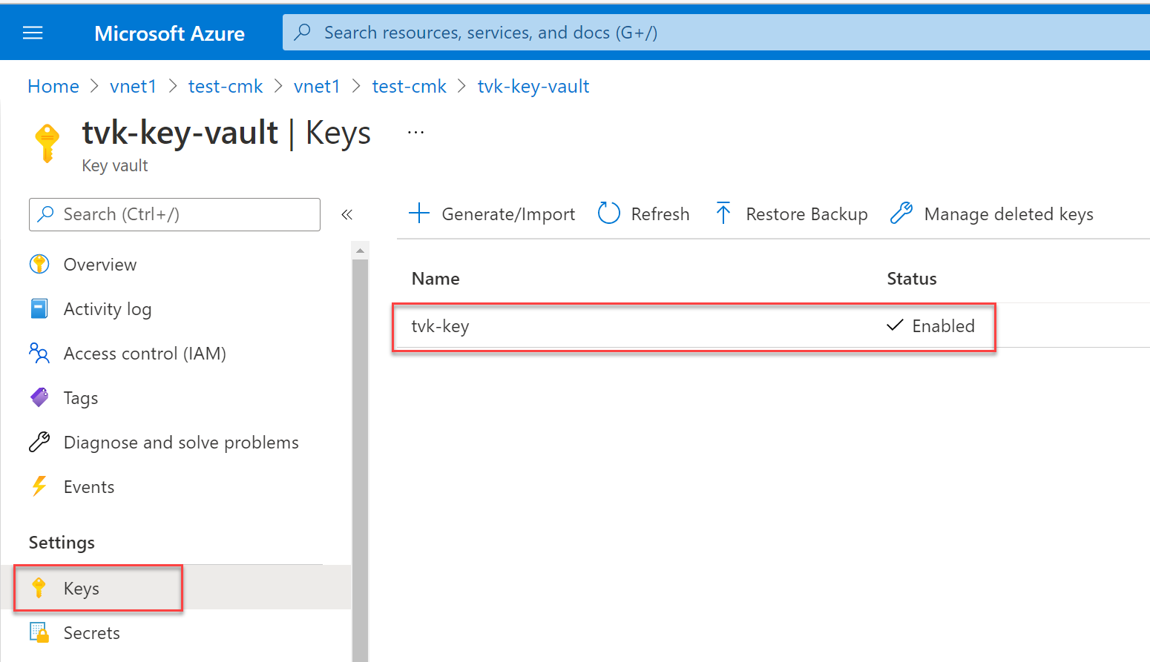This screenshot has width=1150, height=662.
Task: Select Keys under the Settings menu
Action: click(x=81, y=588)
